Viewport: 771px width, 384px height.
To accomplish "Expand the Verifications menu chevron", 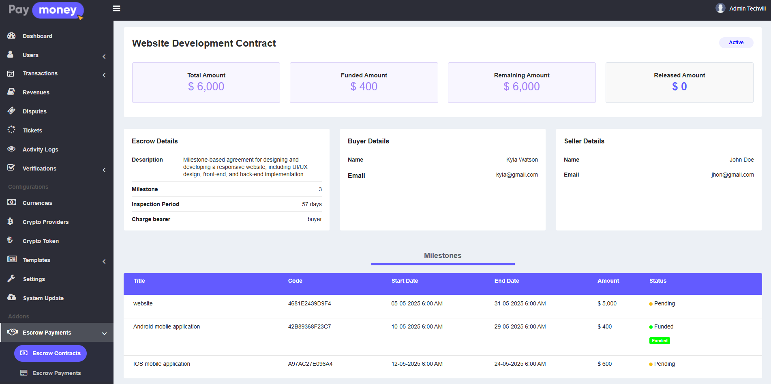I will (x=104, y=170).
